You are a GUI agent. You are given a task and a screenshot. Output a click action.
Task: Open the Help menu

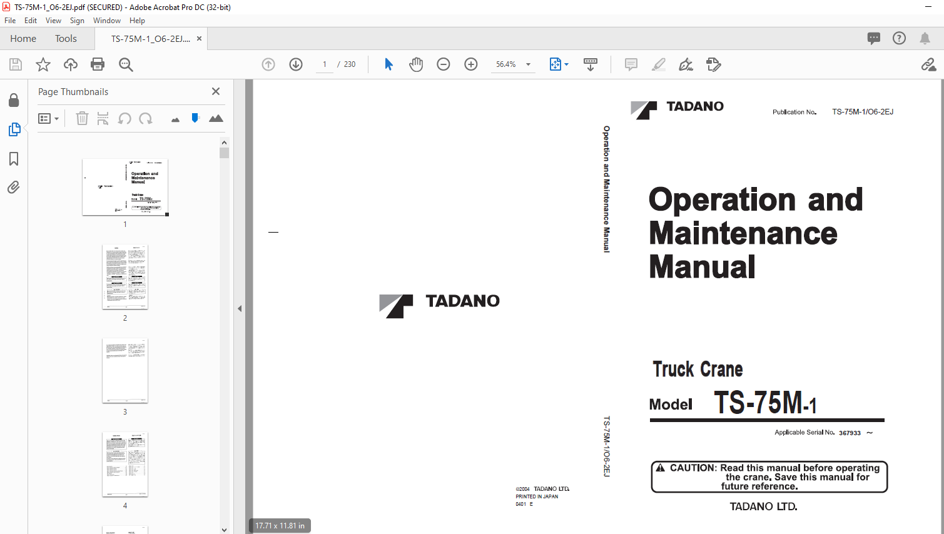point(137,21)
